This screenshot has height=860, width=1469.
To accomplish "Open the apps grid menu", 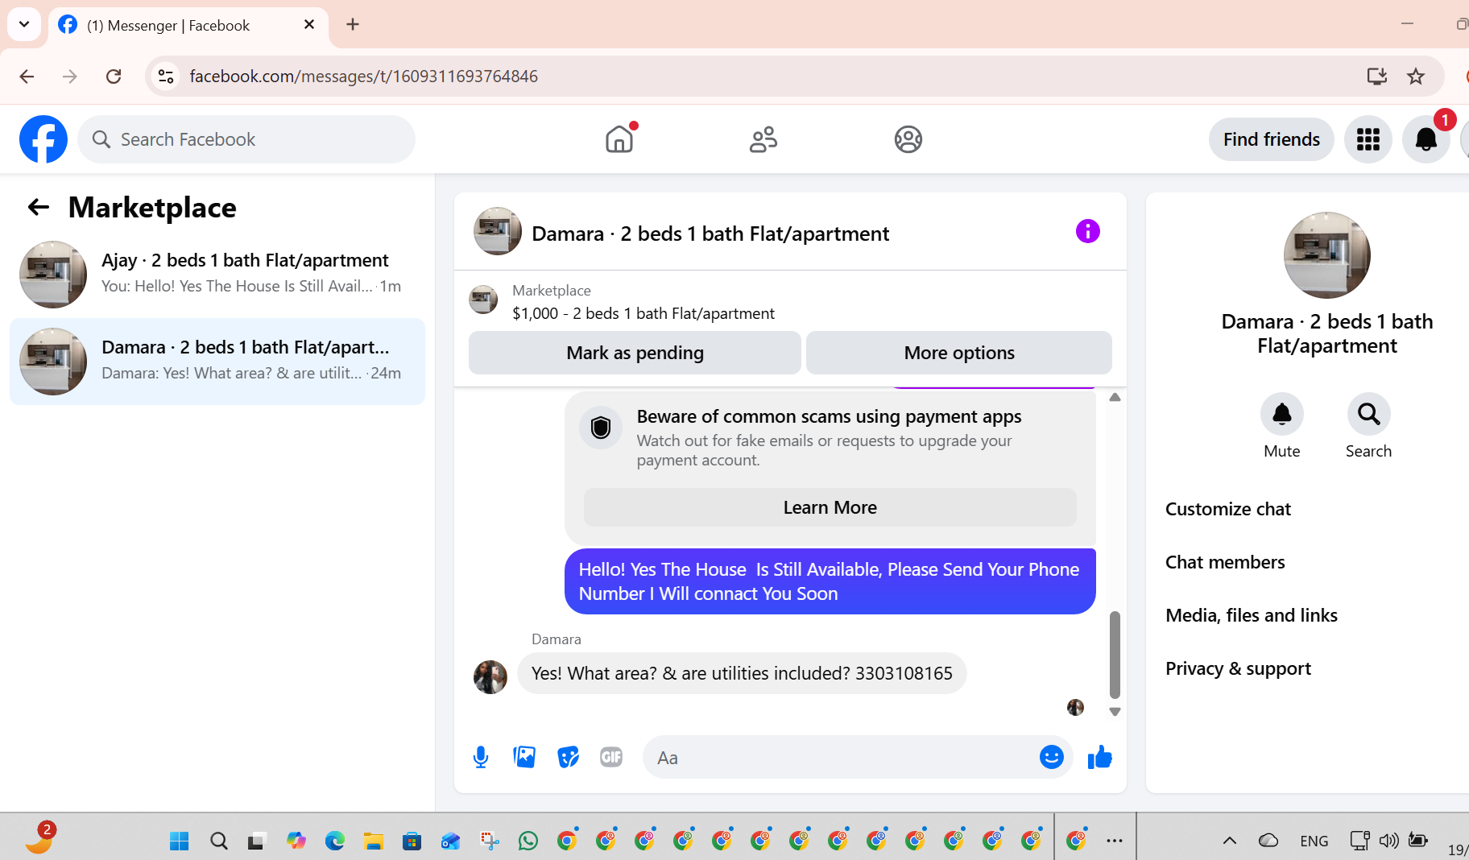I will [1368, 139].
